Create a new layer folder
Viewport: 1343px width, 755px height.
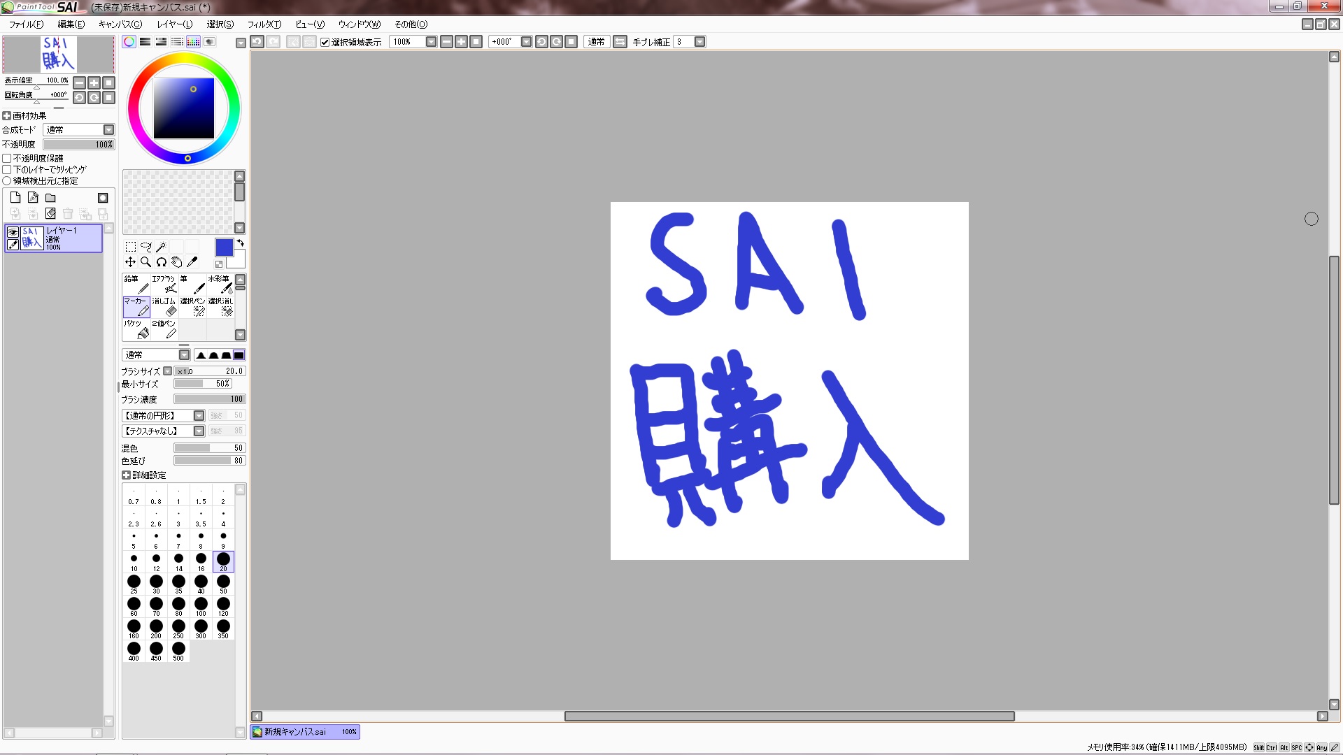click(x=50, y=198)
